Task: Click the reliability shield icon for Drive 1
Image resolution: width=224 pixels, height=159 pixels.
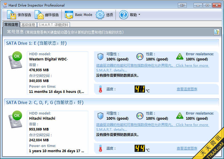Action: click(x=100, y=56)
